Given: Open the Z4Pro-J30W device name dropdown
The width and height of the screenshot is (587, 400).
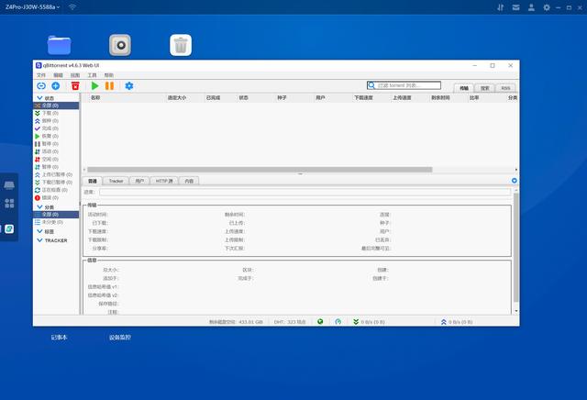Looking at the screenshot, I should (32, 7).
